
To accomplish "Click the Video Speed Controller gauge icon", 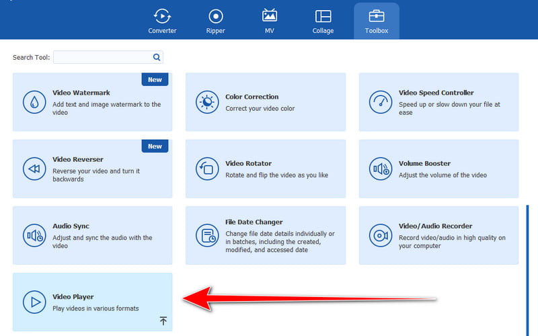I will tap(380, 102).
